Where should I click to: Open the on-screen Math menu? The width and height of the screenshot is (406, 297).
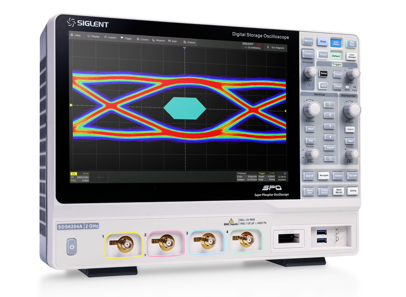click(x=173, y=41)
